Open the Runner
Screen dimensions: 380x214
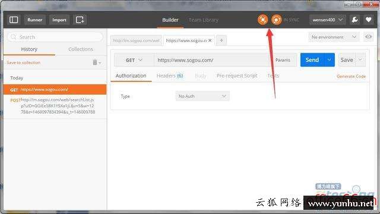pyautogui.click(x=34, y=20)
